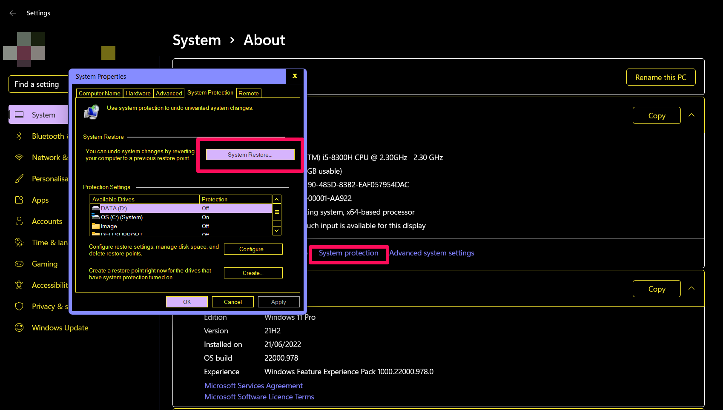
Task: Open Microsoft Services Agreement link
Action: [253, 386]
